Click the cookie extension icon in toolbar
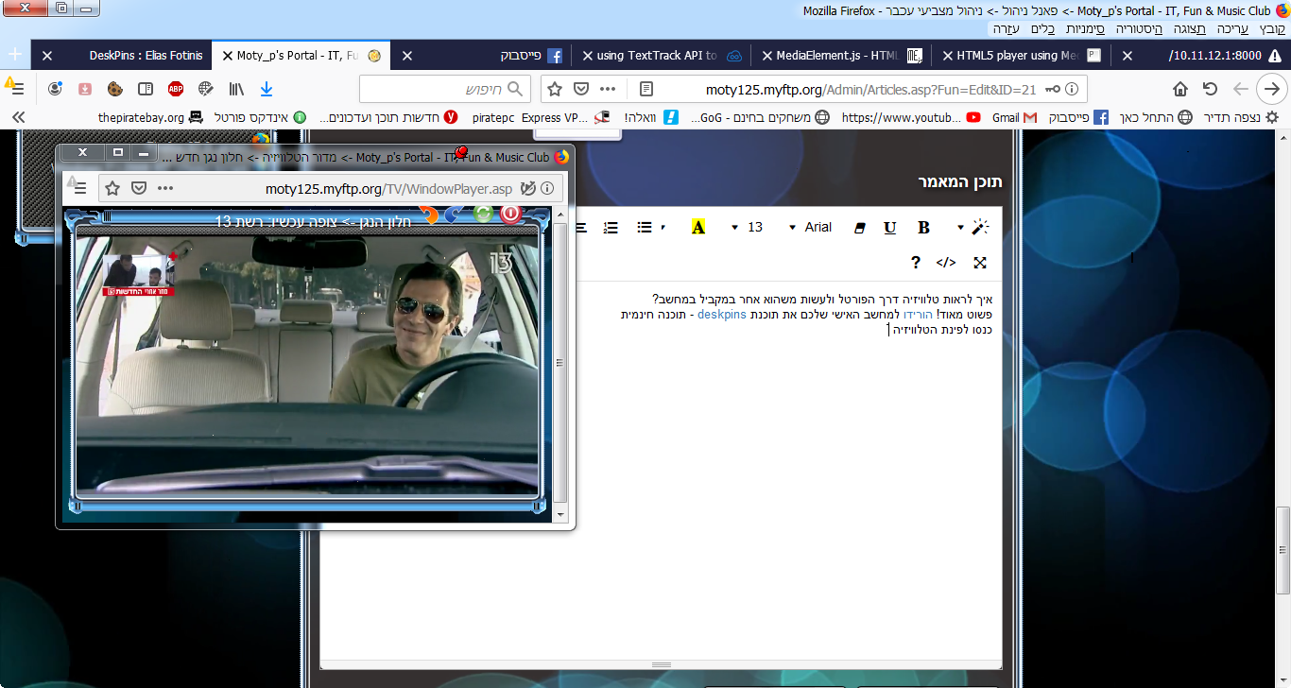The height and width of the screenshot is (688, 1291). tap(114, 89)
